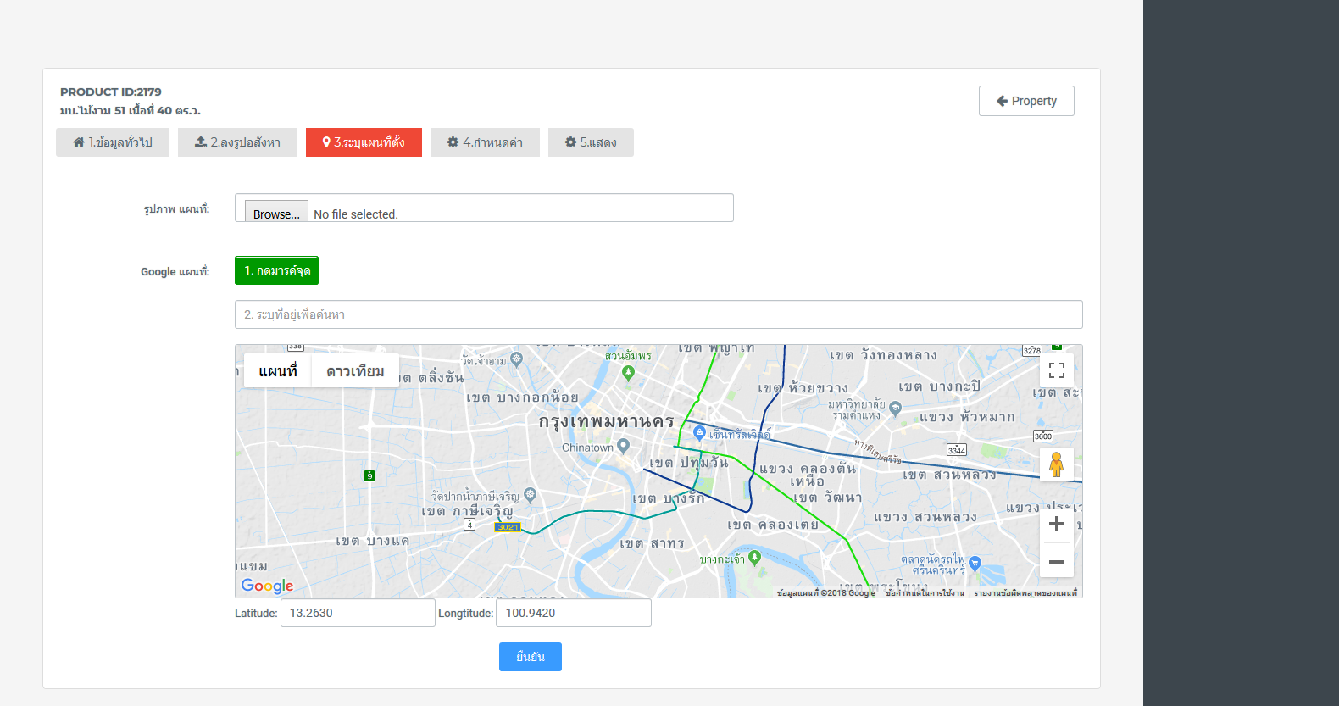Click the เขต สาทร district label
1339x706 pixels.
[x=652, y=543]
